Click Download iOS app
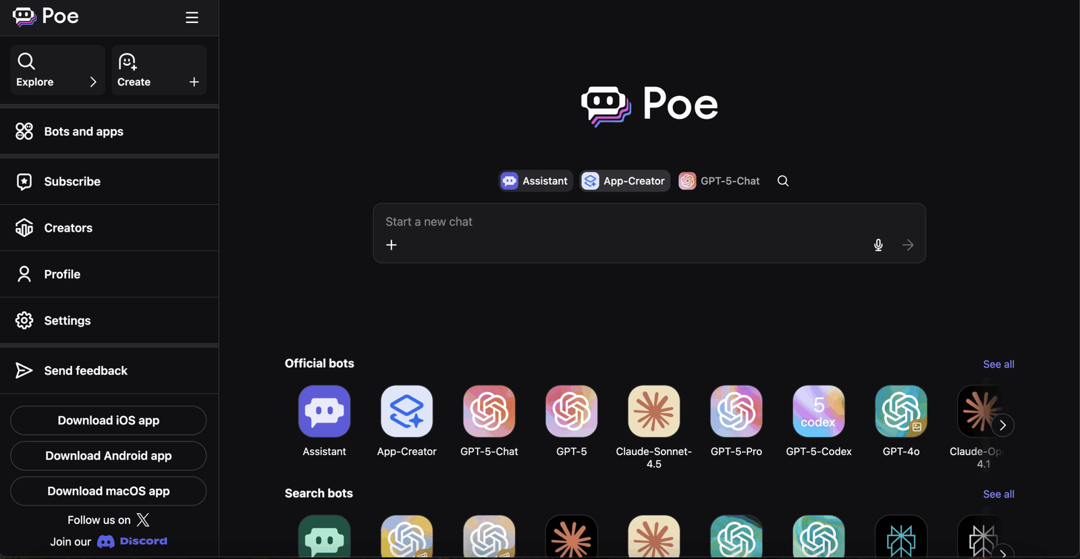This screenshot has height=559, width=1080. [x=109, y=421]
